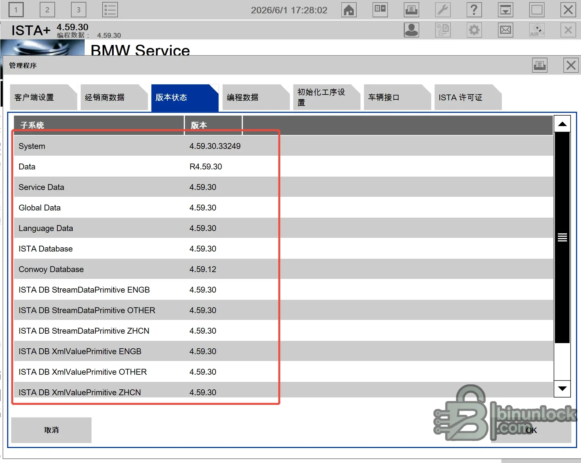
Task: Select the Service Data row
Action: click(283, 187)
